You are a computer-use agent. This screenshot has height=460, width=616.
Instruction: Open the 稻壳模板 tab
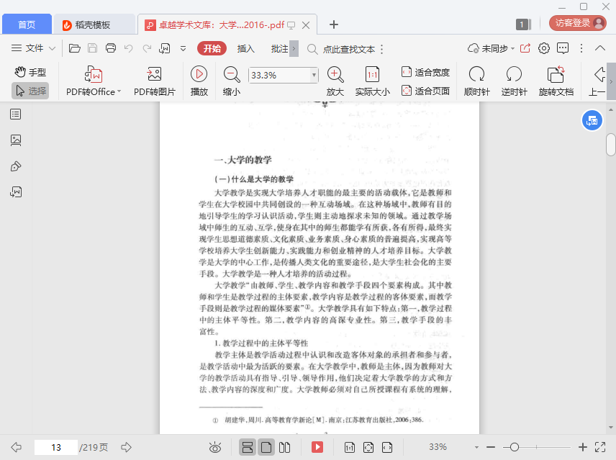[x=94, y=24]
